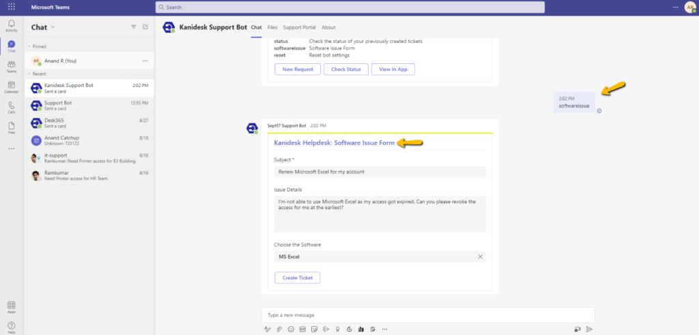
Task: Open the it-support chat
Action: click(x=89, y=158)
